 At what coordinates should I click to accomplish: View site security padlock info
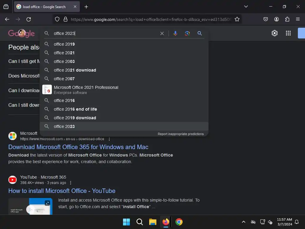coord(66,19)
